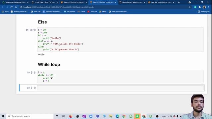
Task: Open the New Tab bookmark
Action: [36, 12]
